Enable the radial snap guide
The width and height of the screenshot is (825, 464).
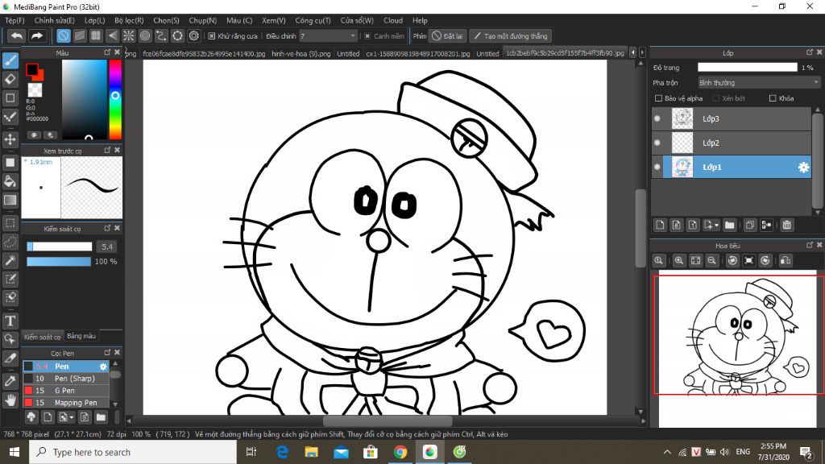point(128,35)
